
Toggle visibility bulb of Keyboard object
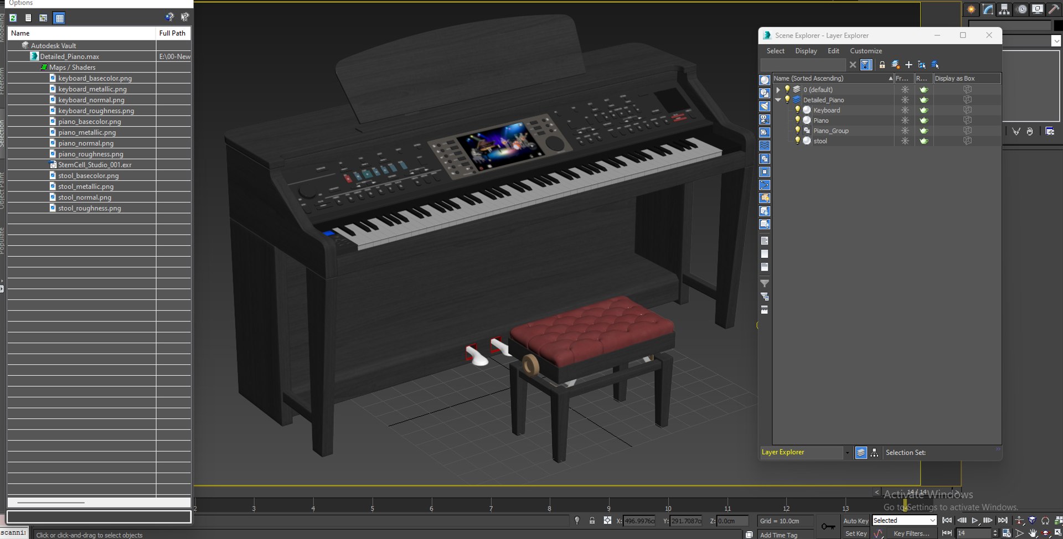point(797,110)
